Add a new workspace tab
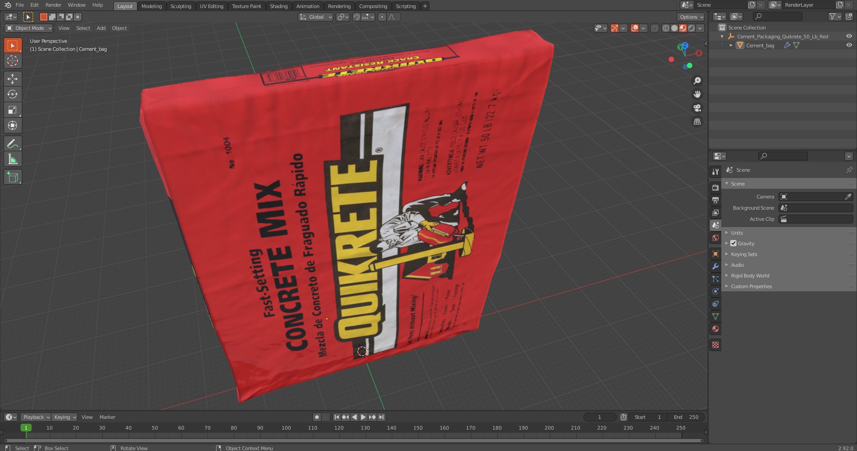This screenshot has width=857, height=451. tap(425, 6)
